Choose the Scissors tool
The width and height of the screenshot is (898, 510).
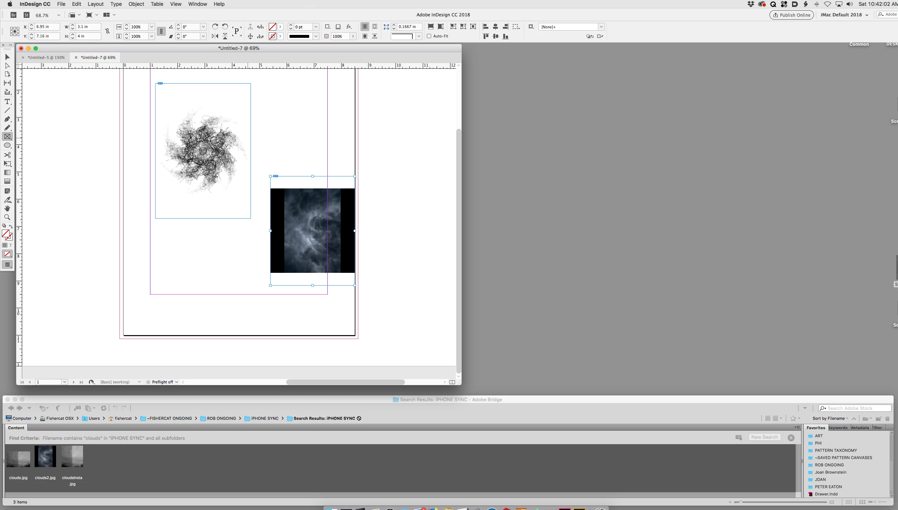[x=7, y=155]
